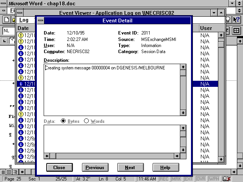The height and width of the screenshot is (182, 243).
Task: Click Word vertical scroll down arrow
Action: tap(240, 166)
